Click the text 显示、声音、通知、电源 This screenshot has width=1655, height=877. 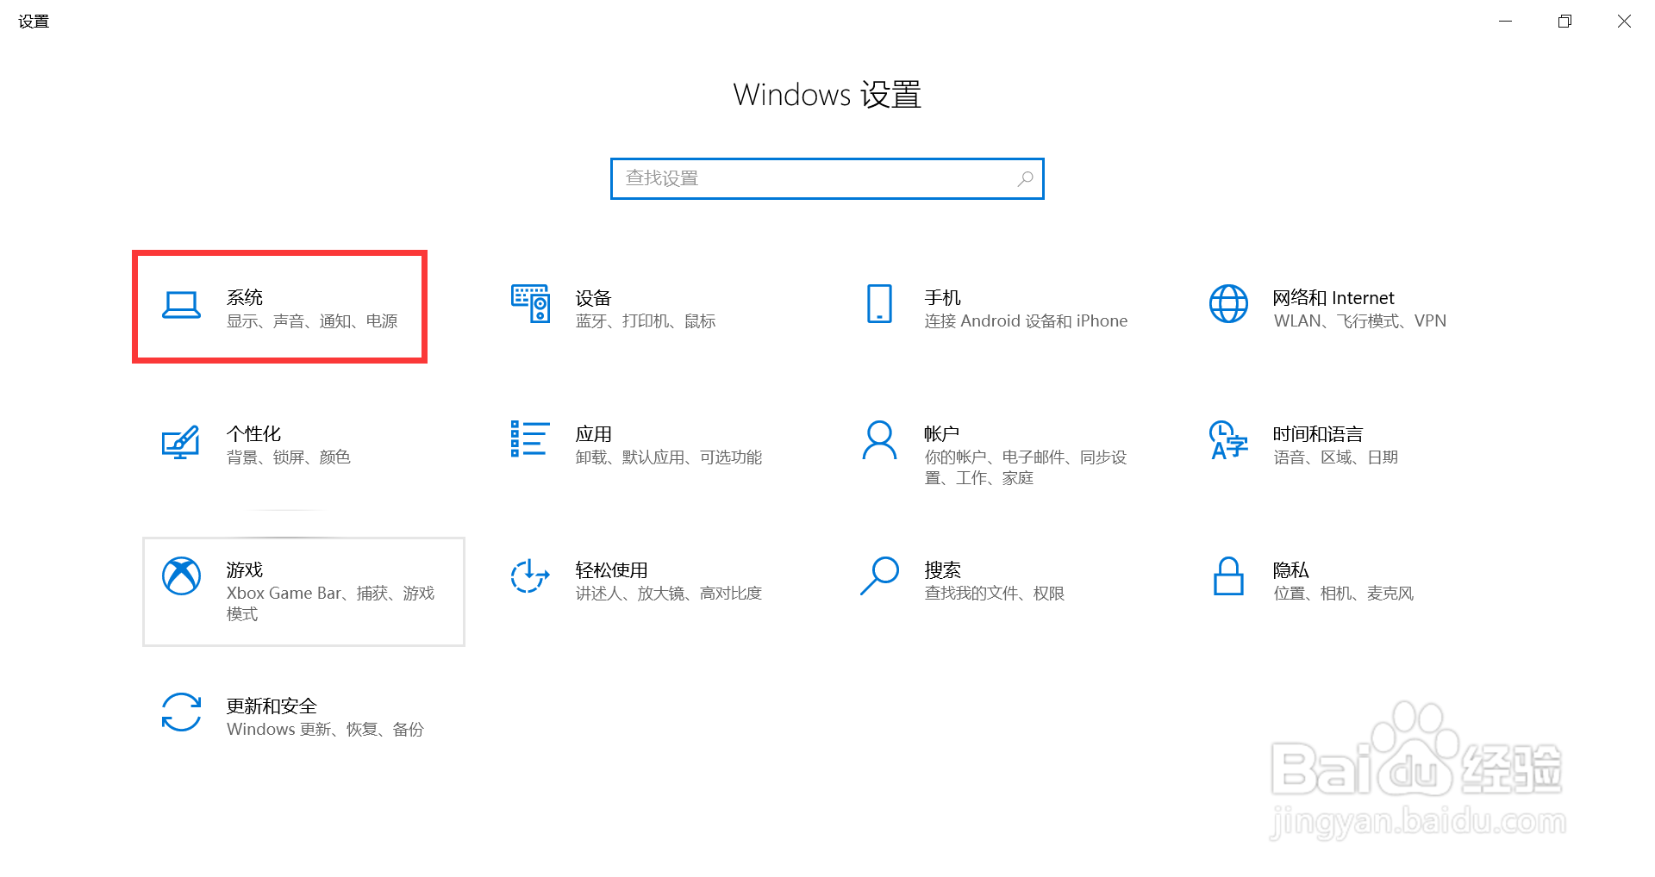coord(312,320)
